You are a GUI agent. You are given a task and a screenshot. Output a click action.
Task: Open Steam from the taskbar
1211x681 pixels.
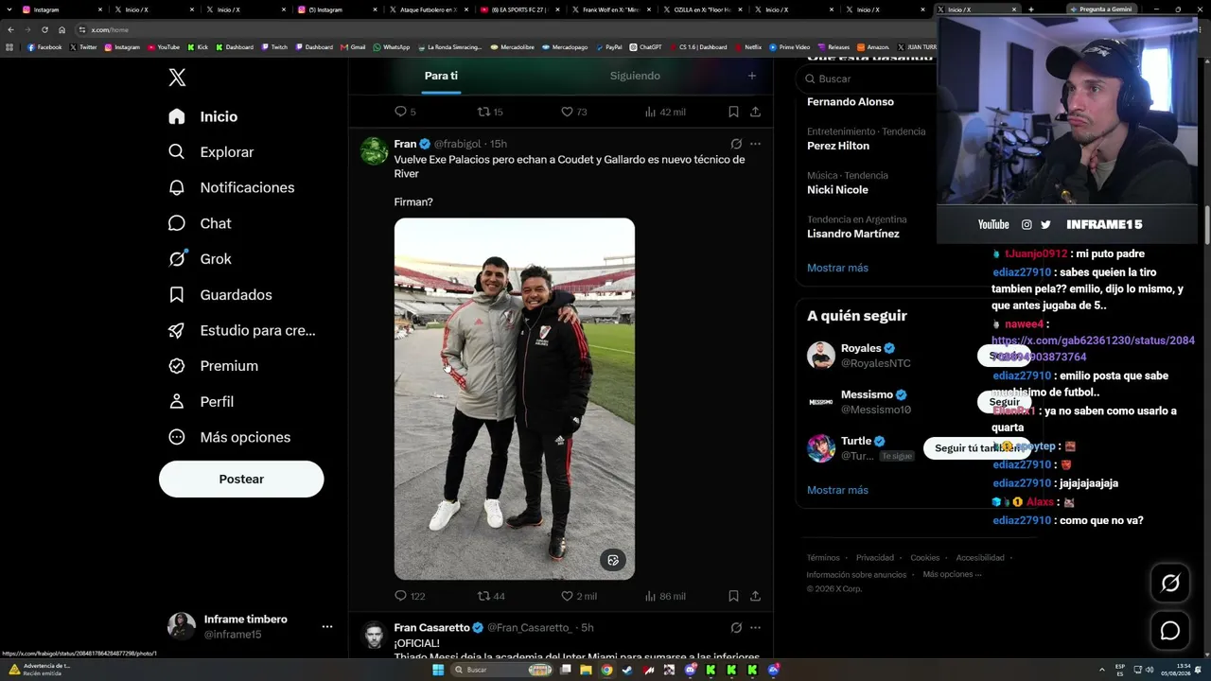click(627, 670)
